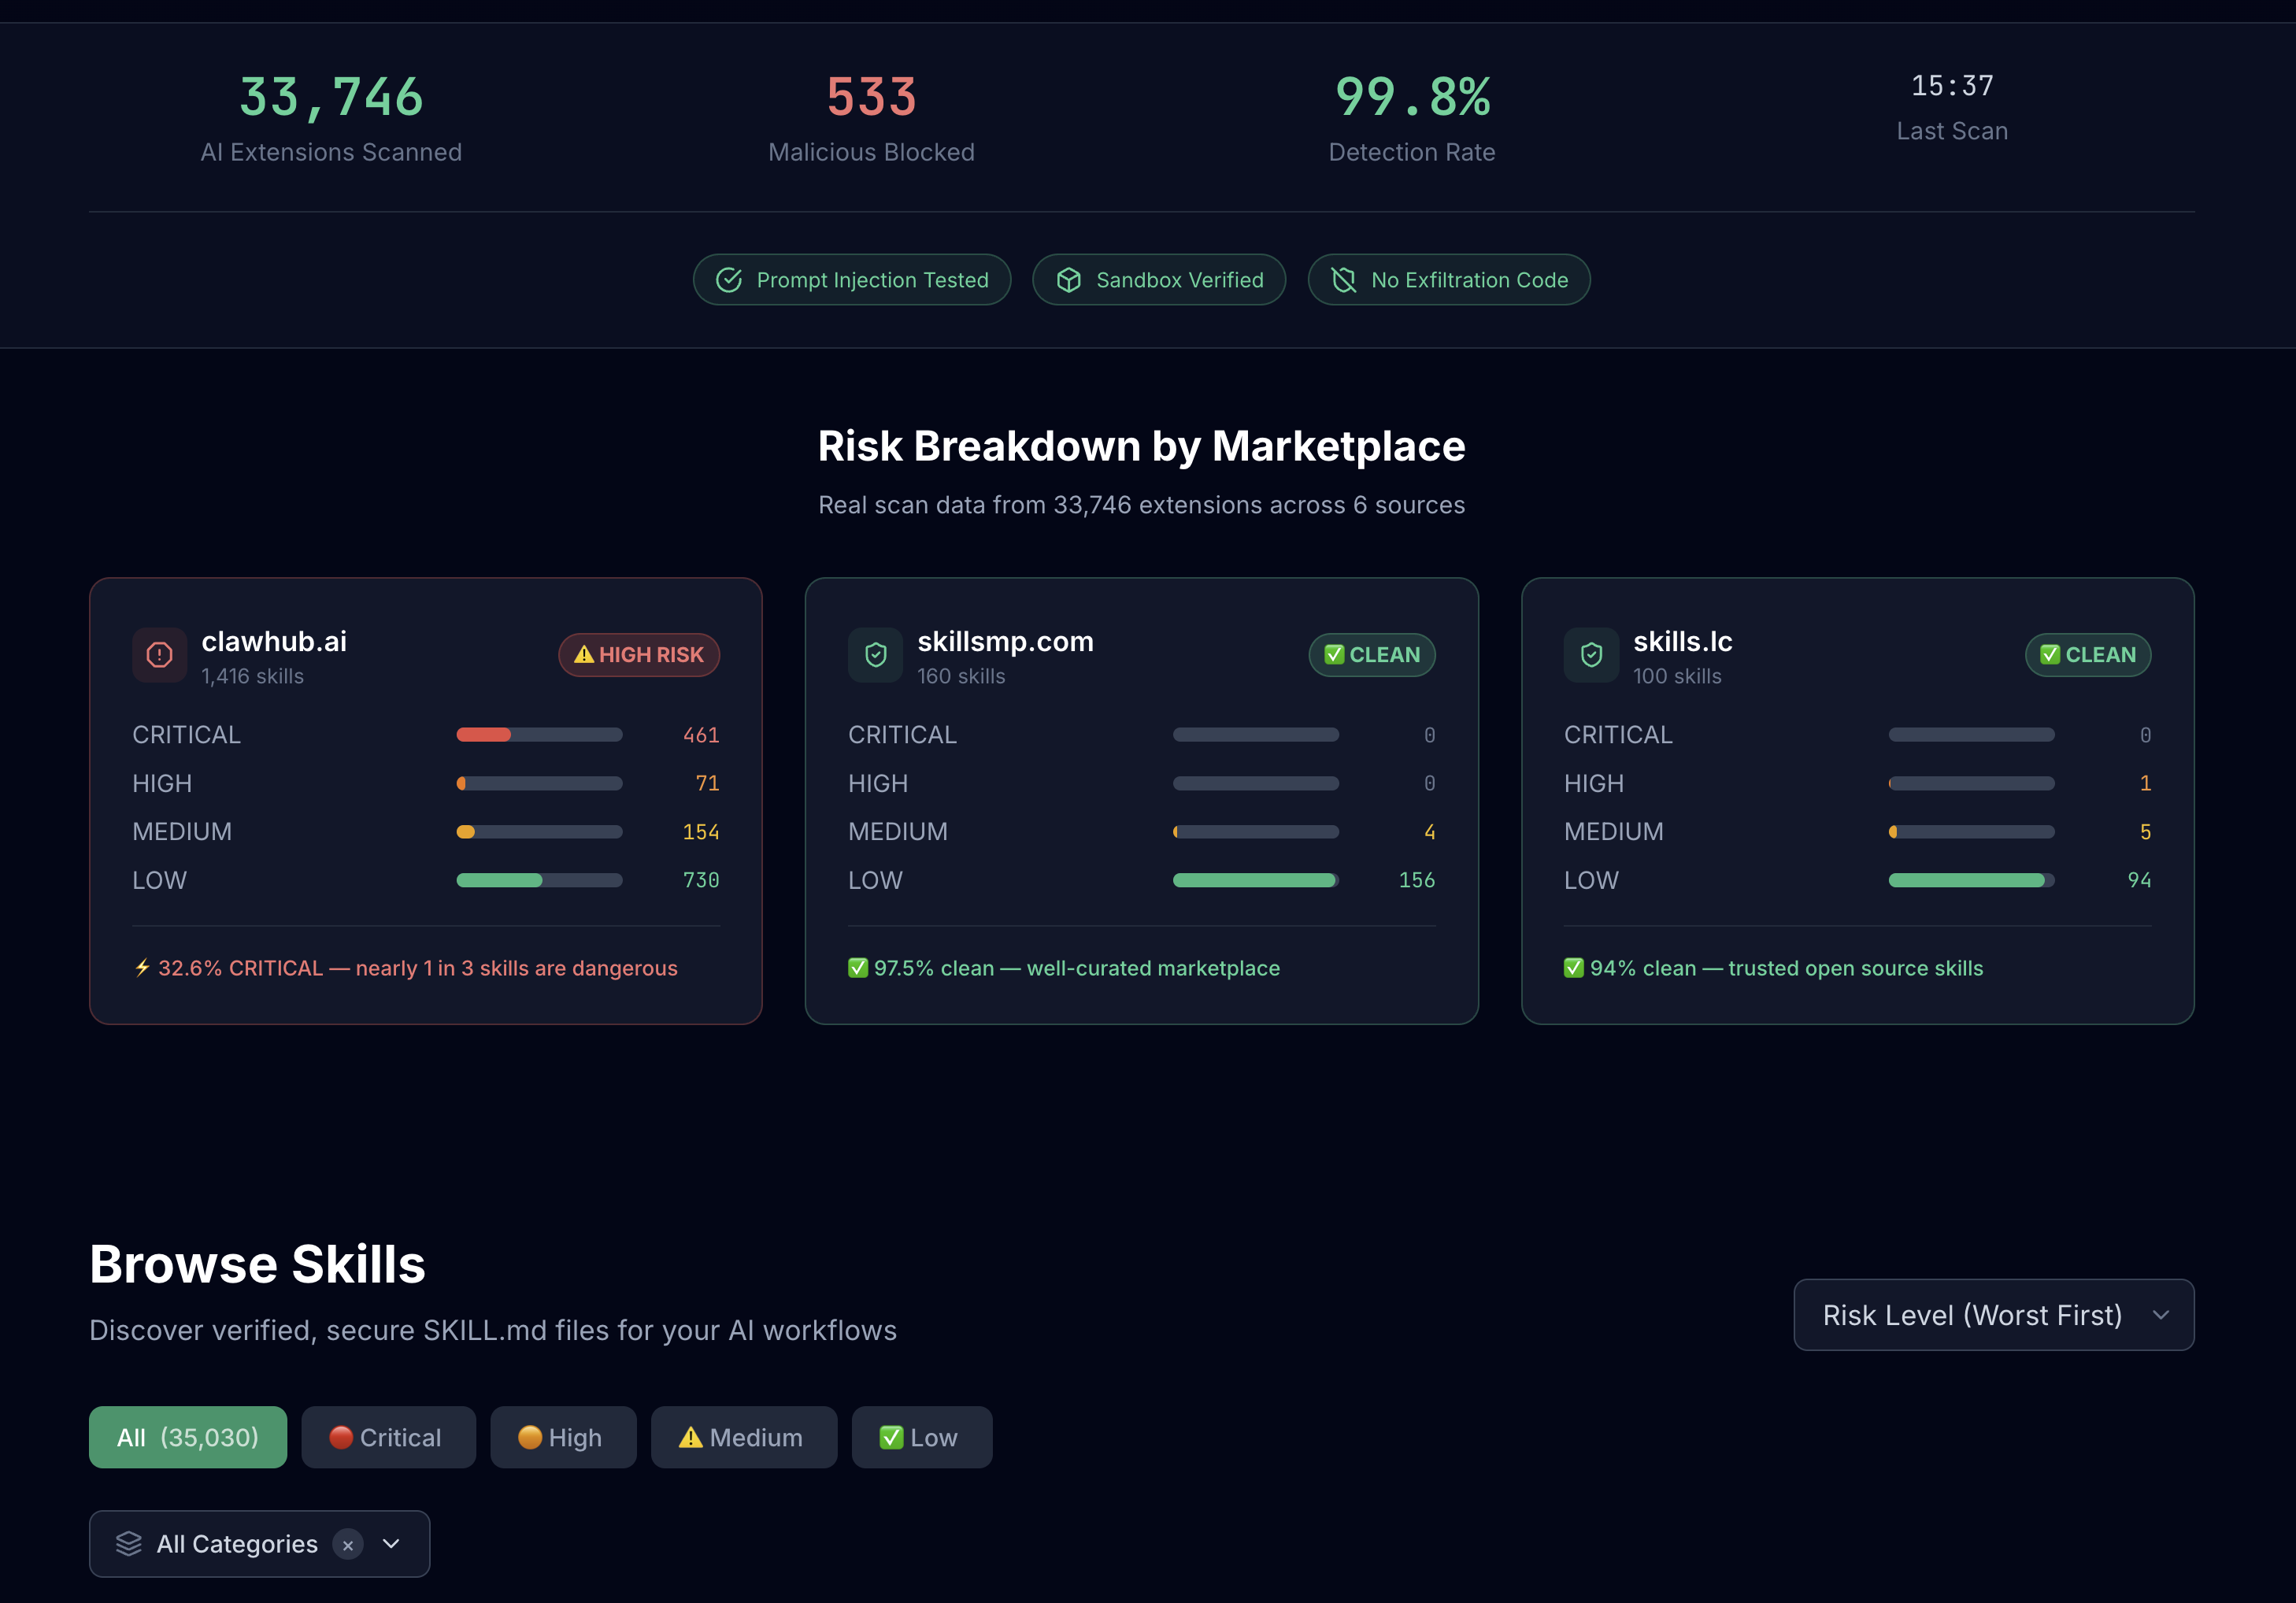Click the CLEAN badge on skillsmp.com card

click(1371, 655)
